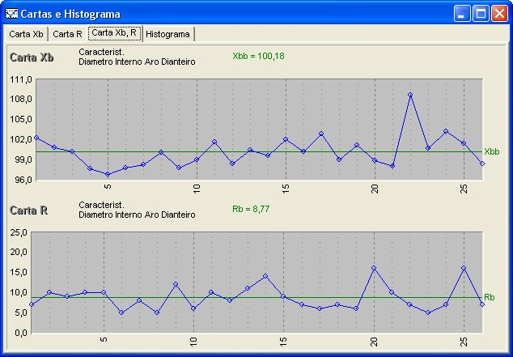Open the Histograma tab
Viewport: 513px width, 357px height.
[x=168, y=34]
